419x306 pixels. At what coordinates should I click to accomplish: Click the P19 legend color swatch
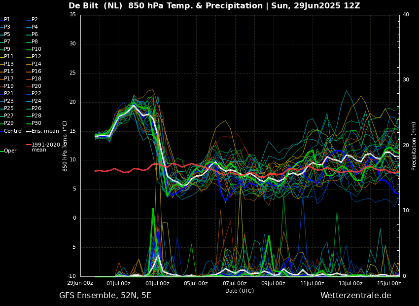click(1, 86)
